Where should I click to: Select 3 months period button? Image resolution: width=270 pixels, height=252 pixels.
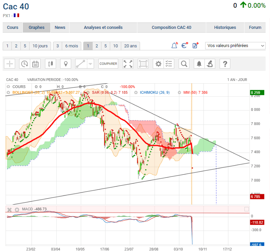point(58,46)
